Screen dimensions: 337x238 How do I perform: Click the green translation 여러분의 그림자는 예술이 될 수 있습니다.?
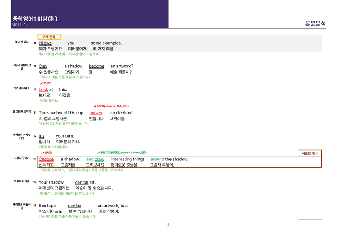click(67, 193)
